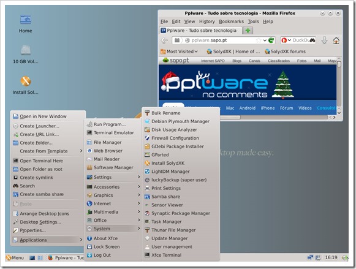Expand the Multimedia submenu
This screenshot has height=269, width=356.
(113, 212)
